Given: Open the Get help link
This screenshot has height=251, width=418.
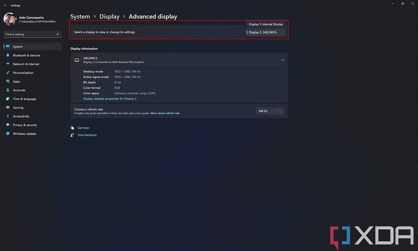Looking at the screenshot, I should pos(83,128).
